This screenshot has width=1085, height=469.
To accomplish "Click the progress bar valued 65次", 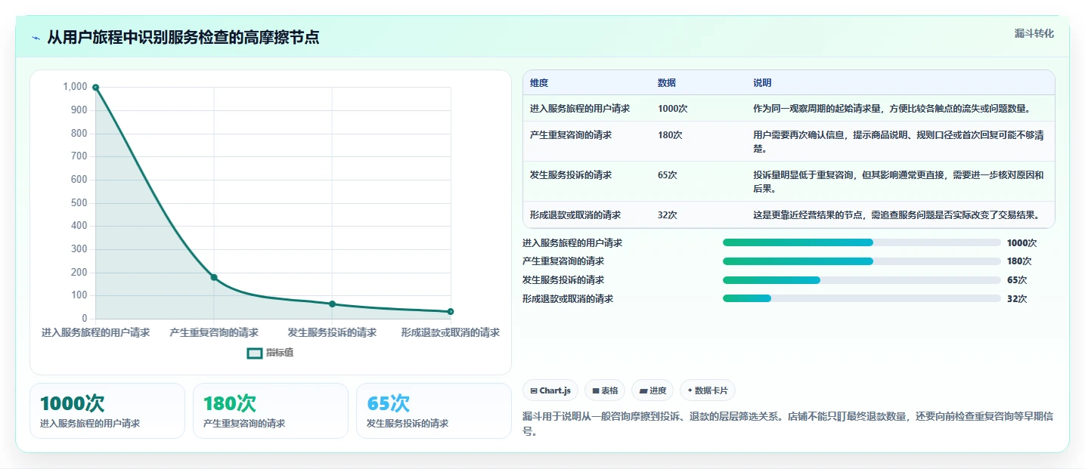I will (862, 280).
